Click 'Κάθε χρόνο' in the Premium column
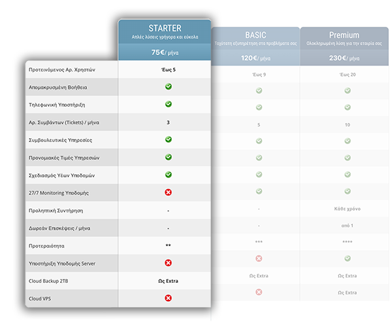392x330 pixels. pos(348,208)
